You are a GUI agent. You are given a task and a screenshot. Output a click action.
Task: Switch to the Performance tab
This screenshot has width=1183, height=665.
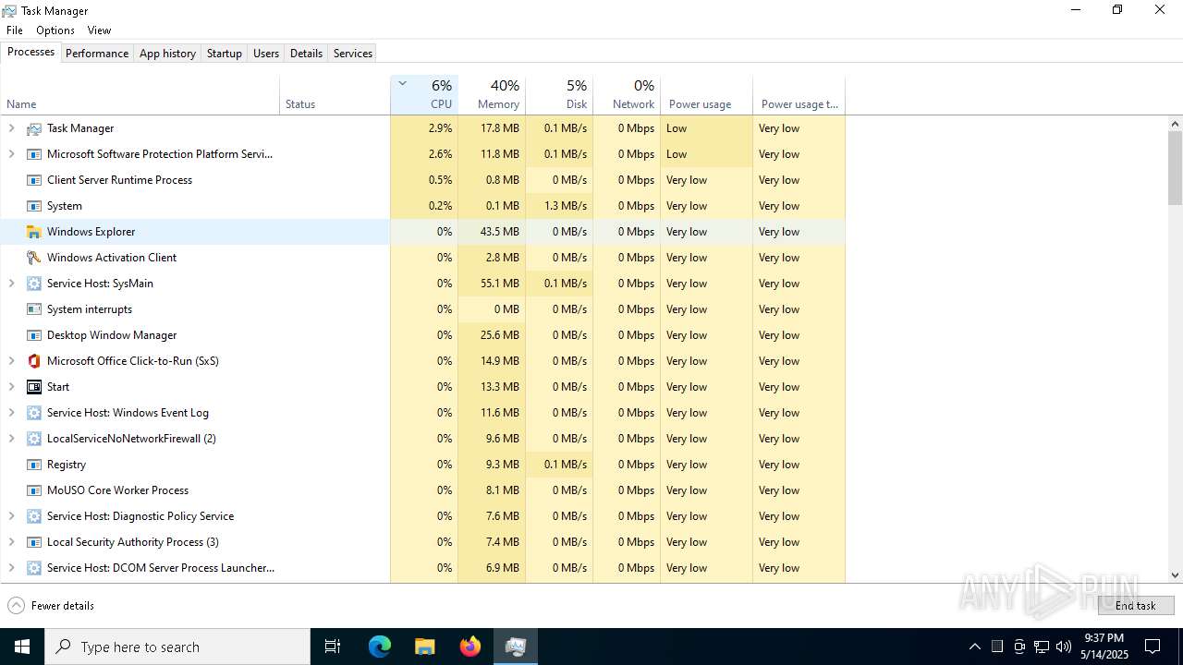(97, 54)
